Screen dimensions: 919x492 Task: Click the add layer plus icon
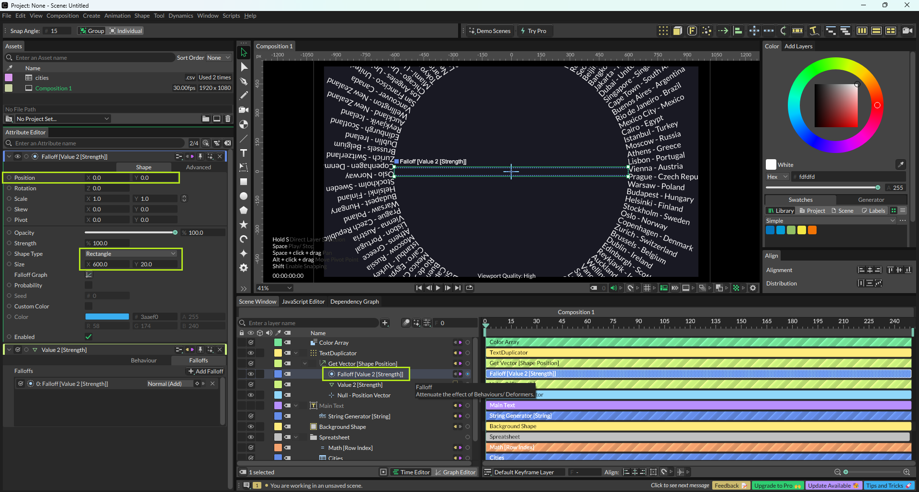[x=385, y=323]
